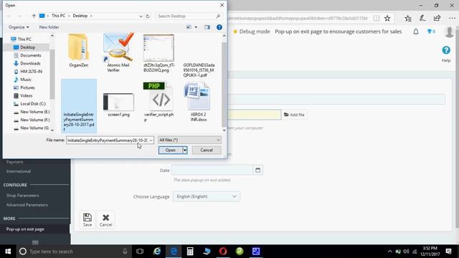This screenshot has height=258, width=459.
Task: Collapse the sidebar with hamburger icon
Action: pyautogui.click(x=35, y=242)
